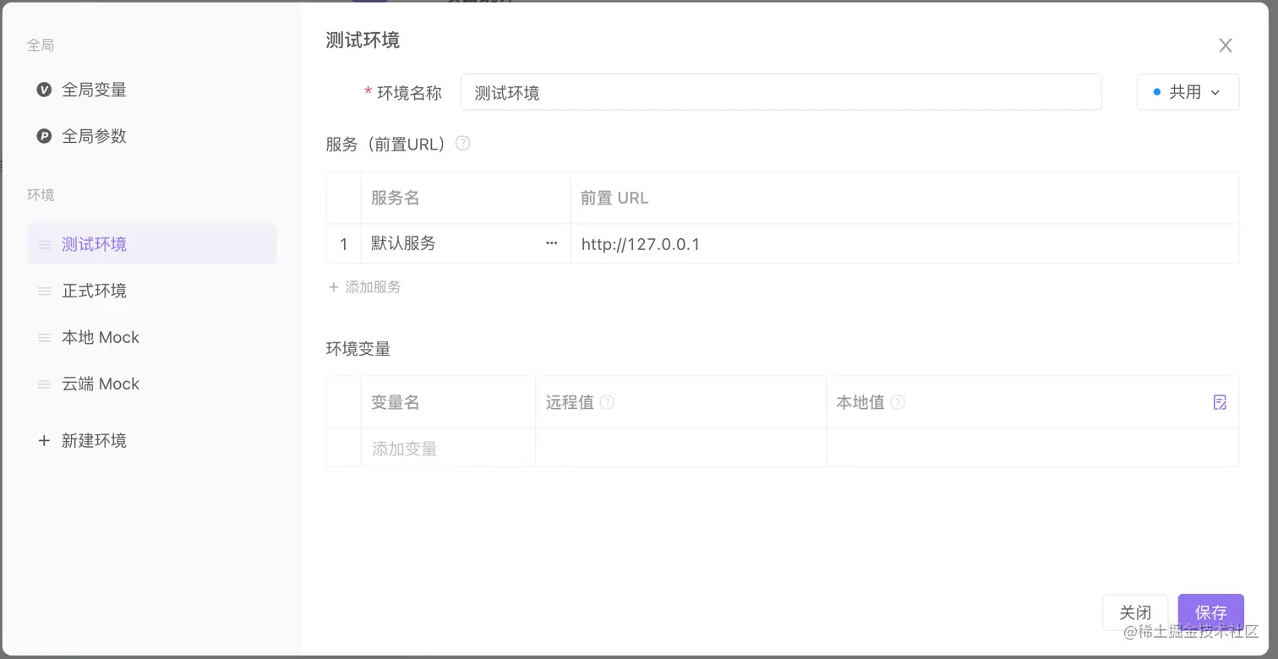Click the 全局参数 P icon
This screenshot has width=1278, height=659.
(44, 136)
